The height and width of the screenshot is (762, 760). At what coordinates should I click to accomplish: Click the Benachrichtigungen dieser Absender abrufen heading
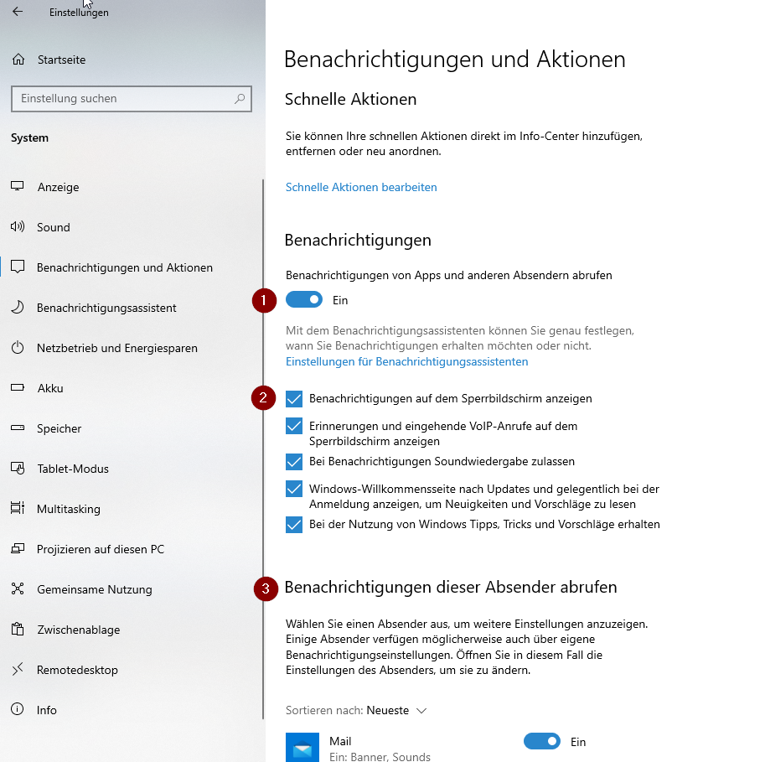[x=451, y=587]
